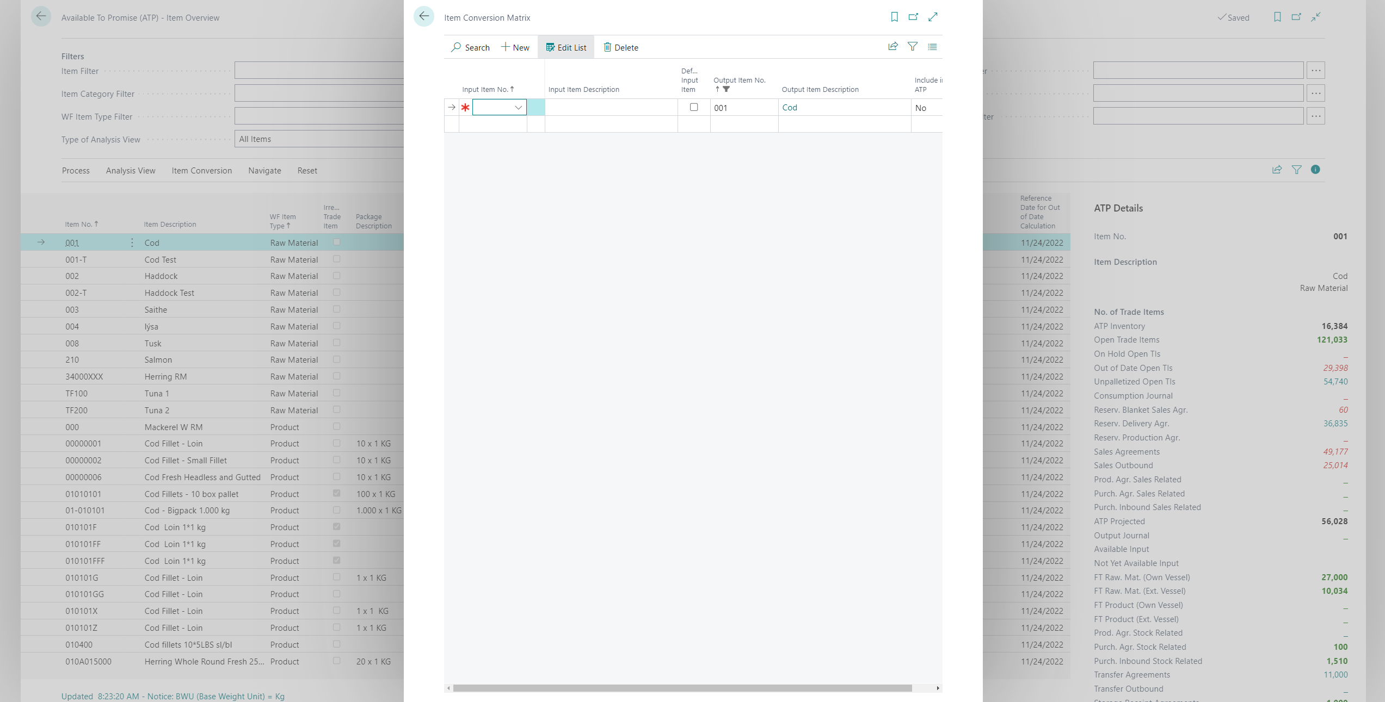Screen dimensions: 1385x702
Task: Open filter pane in matrix toolbar
Action: (913, 47)
